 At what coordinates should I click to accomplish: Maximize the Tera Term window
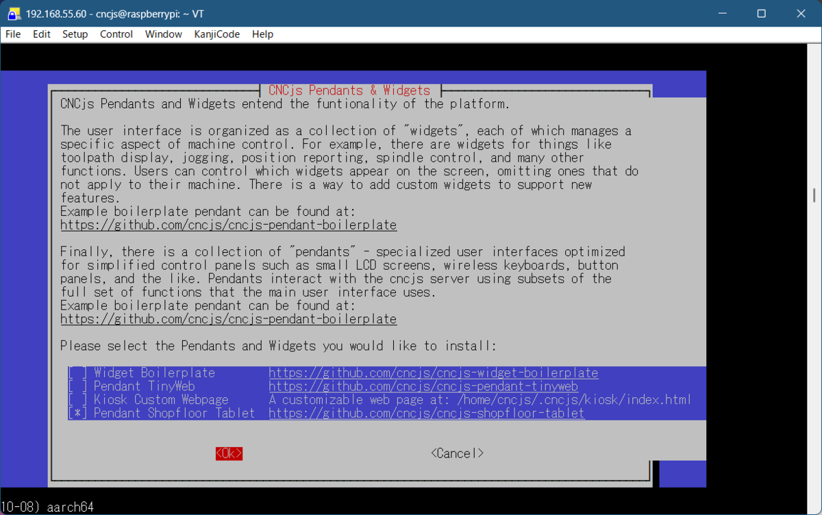pyautogui.click(x=761, y=14)
